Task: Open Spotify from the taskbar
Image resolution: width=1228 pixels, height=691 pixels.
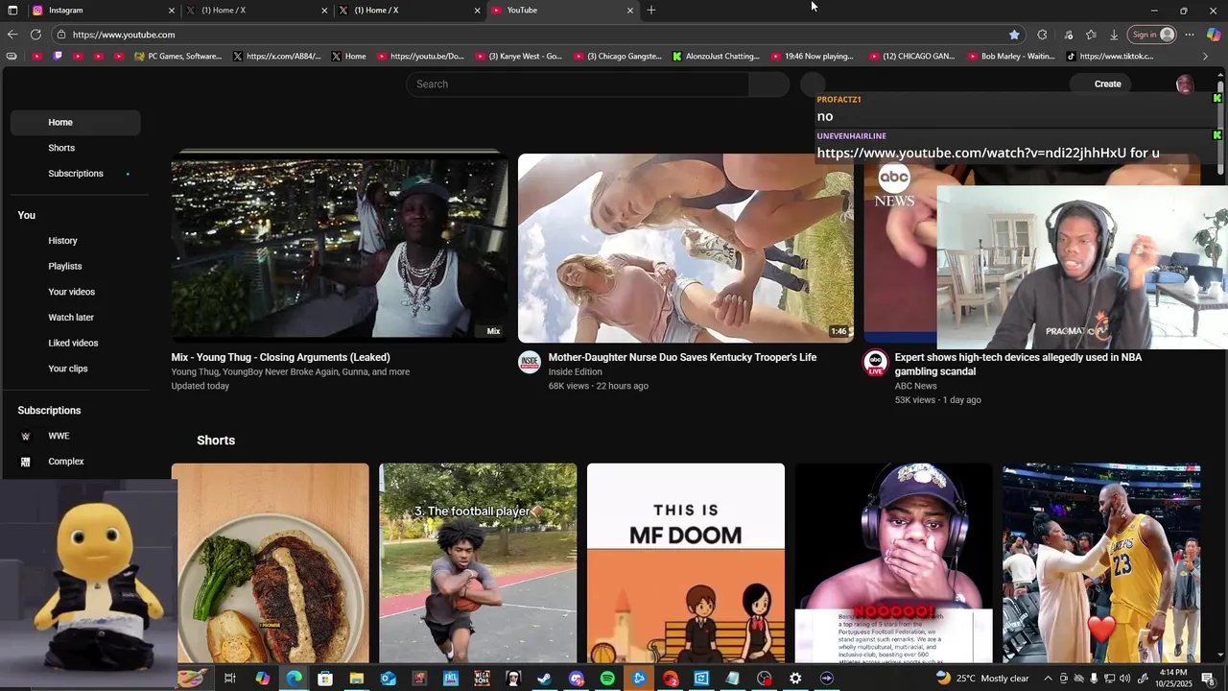Action: tap(607, 679)
